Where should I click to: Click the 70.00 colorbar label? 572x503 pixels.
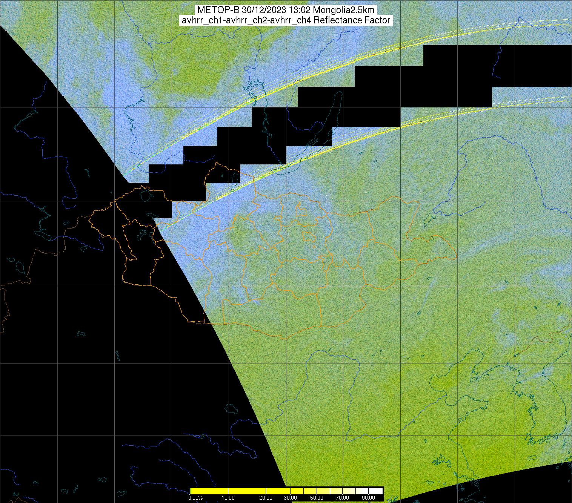click(342, 498)
